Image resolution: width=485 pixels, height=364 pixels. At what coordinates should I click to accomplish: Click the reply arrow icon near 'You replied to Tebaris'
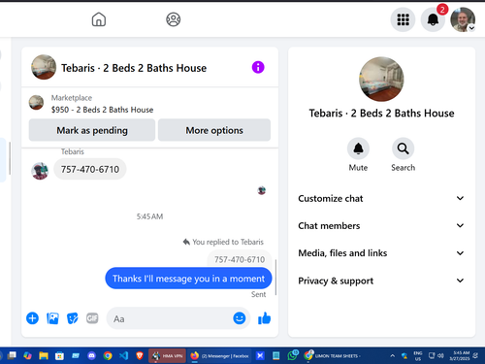point(186,242)
